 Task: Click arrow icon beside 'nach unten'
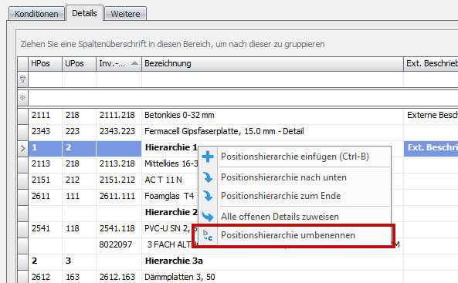pos(208,177)
